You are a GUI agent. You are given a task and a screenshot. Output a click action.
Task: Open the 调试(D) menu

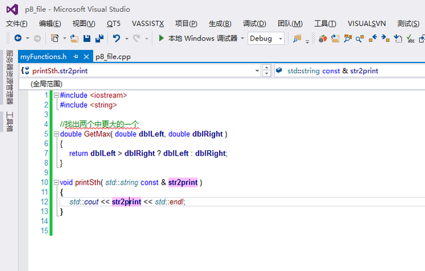(254, 24)
